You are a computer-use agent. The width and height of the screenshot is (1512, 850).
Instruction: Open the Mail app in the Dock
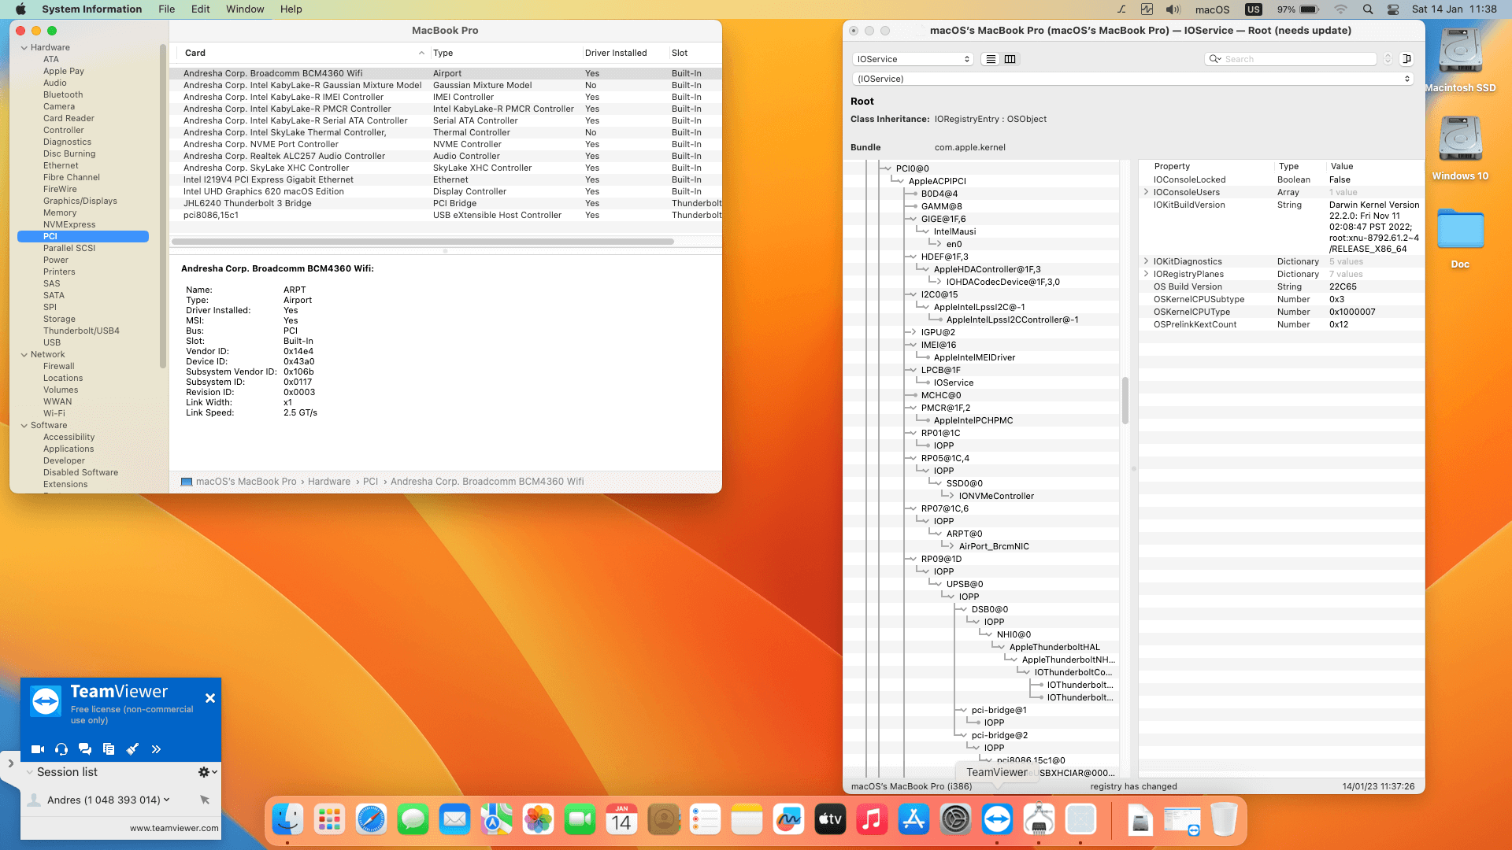[454, 820]
